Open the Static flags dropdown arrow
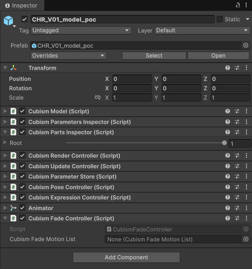Image resolution: width=252 pixels, height=269 pixels. tap(248, 19)
